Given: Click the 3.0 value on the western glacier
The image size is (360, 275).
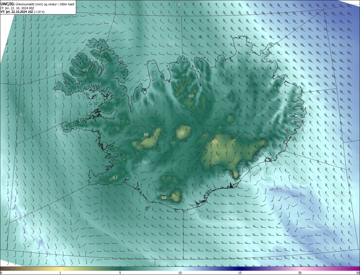Looking at the screenshot, I should point(146,134).
